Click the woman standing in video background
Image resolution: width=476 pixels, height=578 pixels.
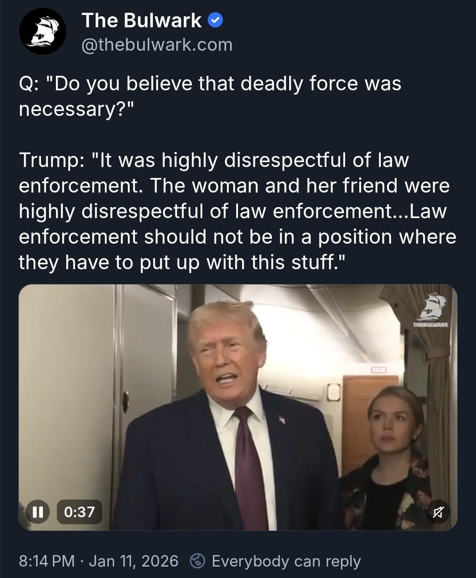tap(387, 458)
